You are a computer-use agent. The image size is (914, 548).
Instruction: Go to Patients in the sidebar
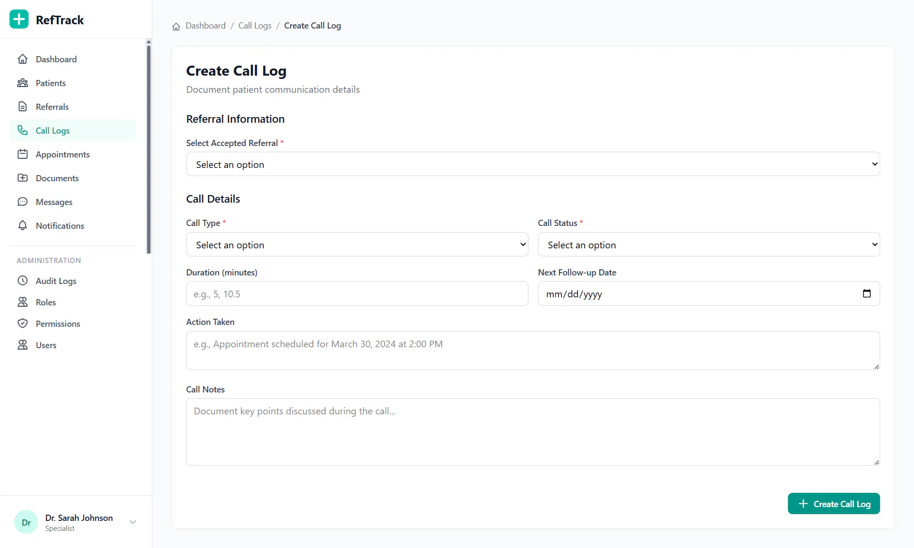pos(73,83)
